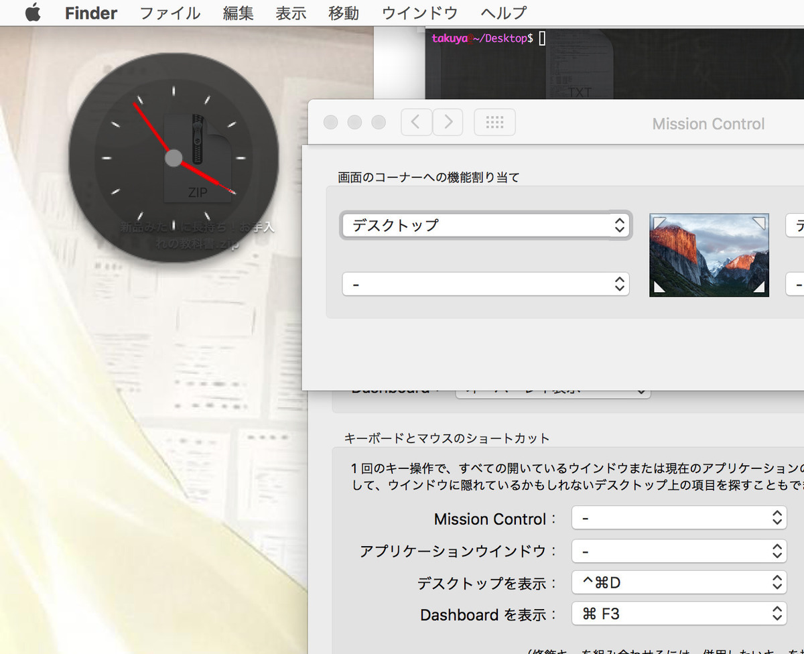Open the Dashboard を表示 shortcut dropdown
The image size is (804, 654).
pyautogui.click(x=679, y=613)
